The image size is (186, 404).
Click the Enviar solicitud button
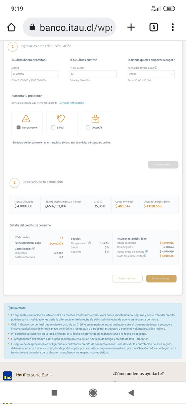coord(161,278)
